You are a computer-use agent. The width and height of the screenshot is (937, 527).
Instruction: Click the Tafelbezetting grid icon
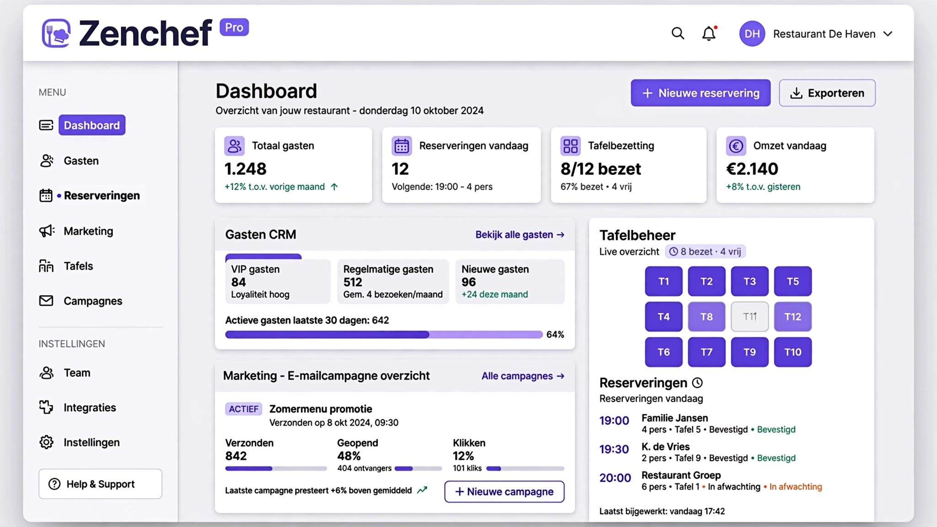(x=571, y=146)
